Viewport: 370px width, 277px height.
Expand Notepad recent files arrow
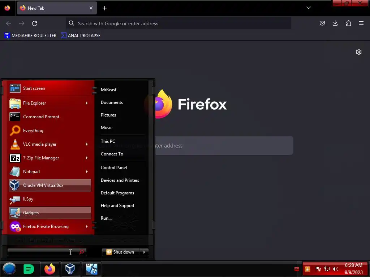click(87, 171)
